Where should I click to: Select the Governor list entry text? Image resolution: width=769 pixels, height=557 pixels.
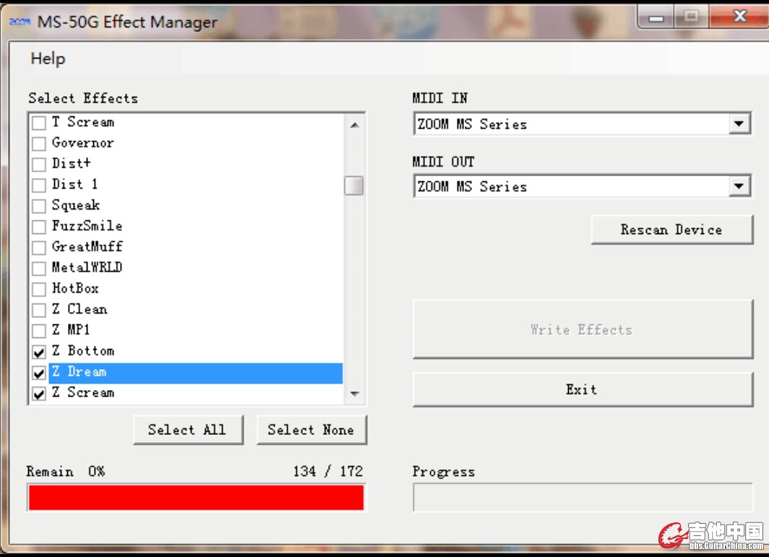tap(83, 143)
